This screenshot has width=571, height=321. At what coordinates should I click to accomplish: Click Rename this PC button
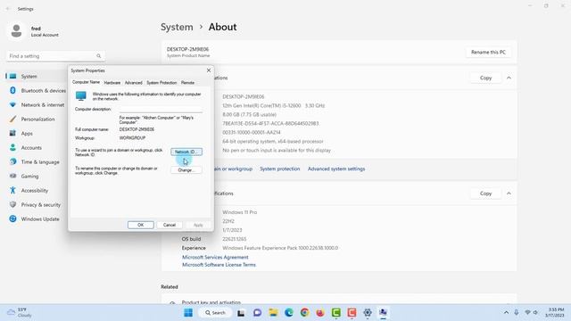point(488,52)
